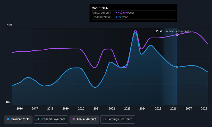
Task: Toggle the Dividend Payments series
Action: [51, 120]
